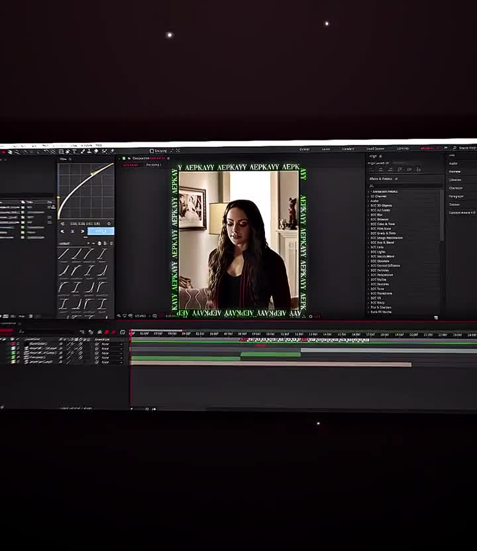Image resolution: width=477 pixels, height=551 pixels.
Task: Open the Effects & Presets panel menu icon
Action: [x=397, y=179]
